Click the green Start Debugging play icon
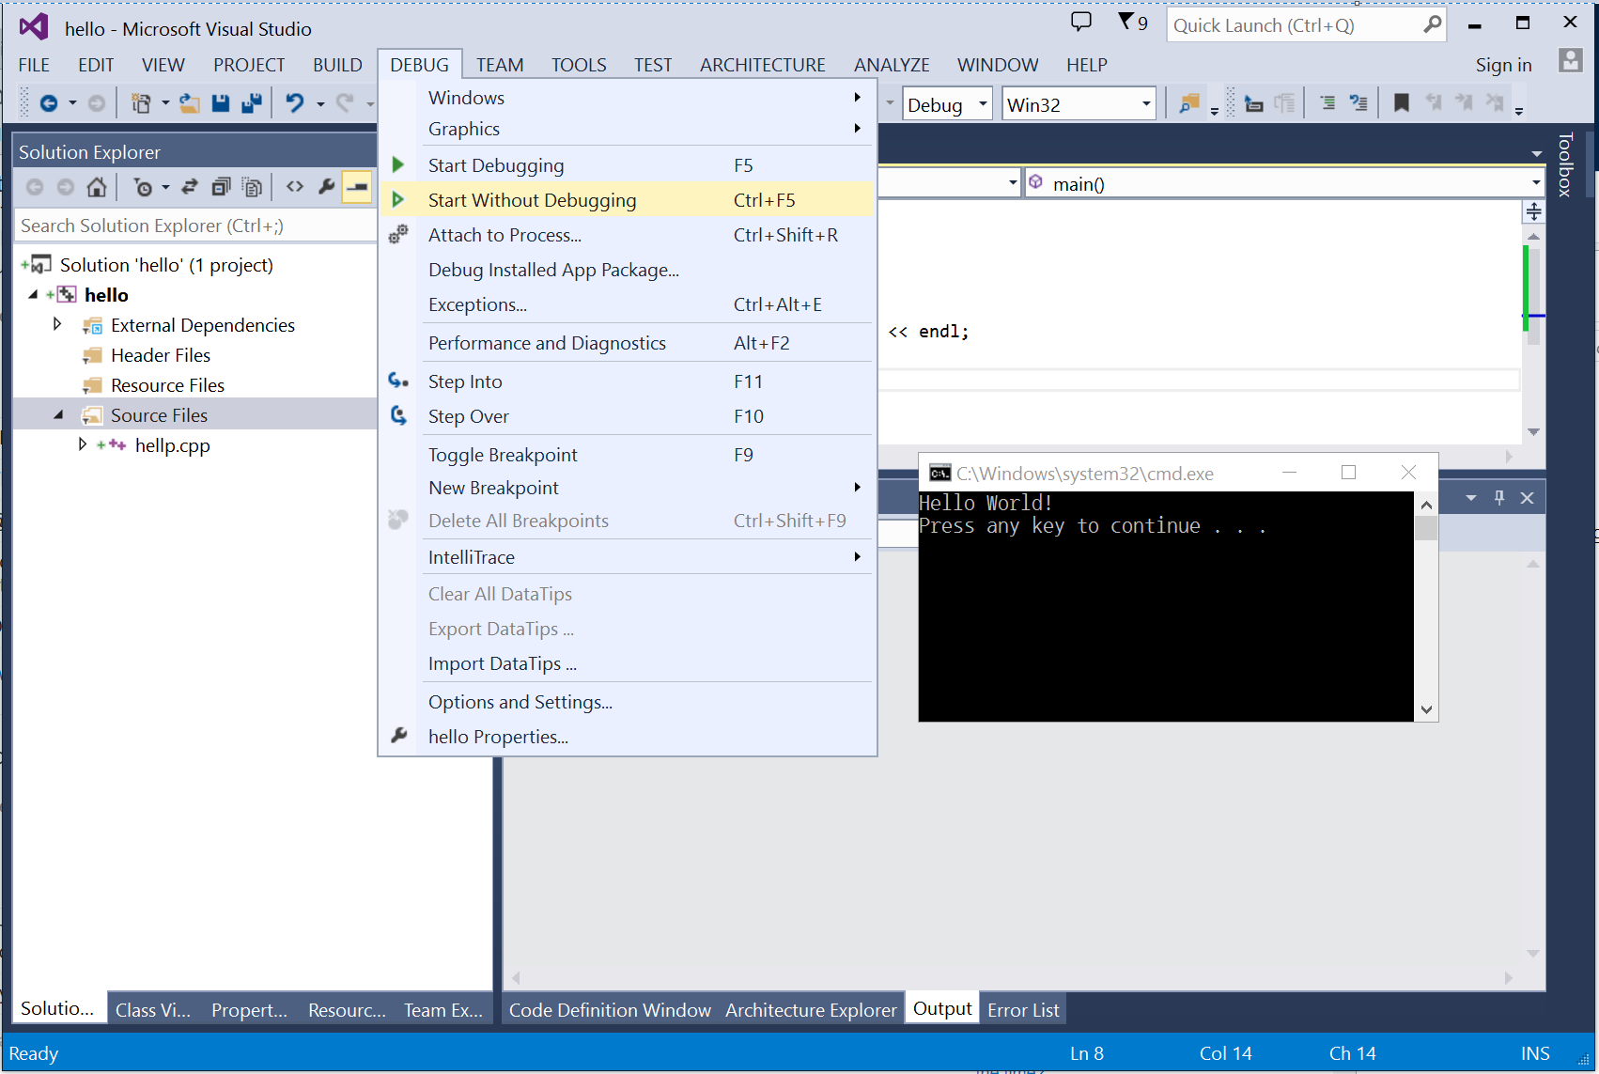This screenshot has width=1599, height=1074. point(398,165)
